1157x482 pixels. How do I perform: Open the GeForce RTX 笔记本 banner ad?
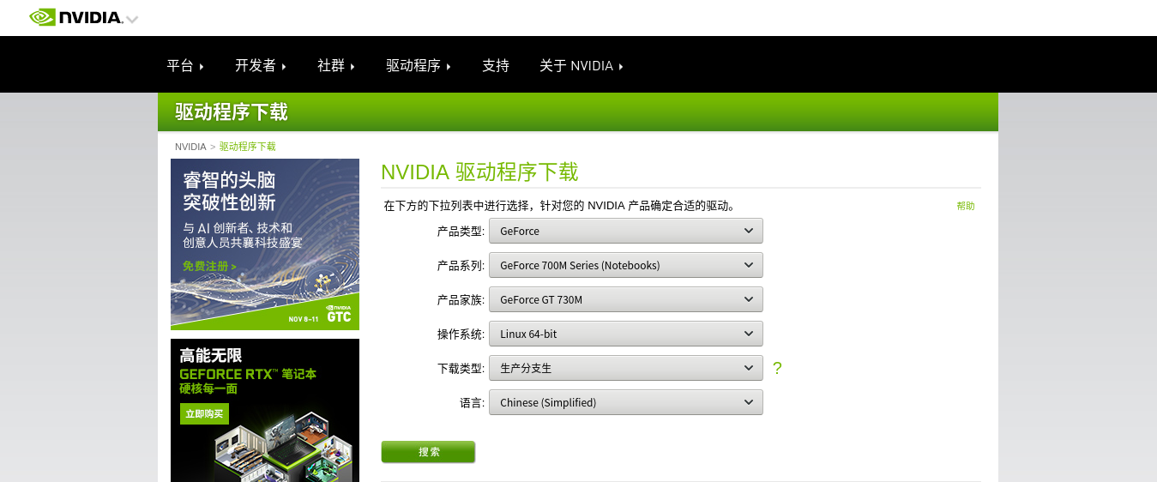[x=265, y=410]
